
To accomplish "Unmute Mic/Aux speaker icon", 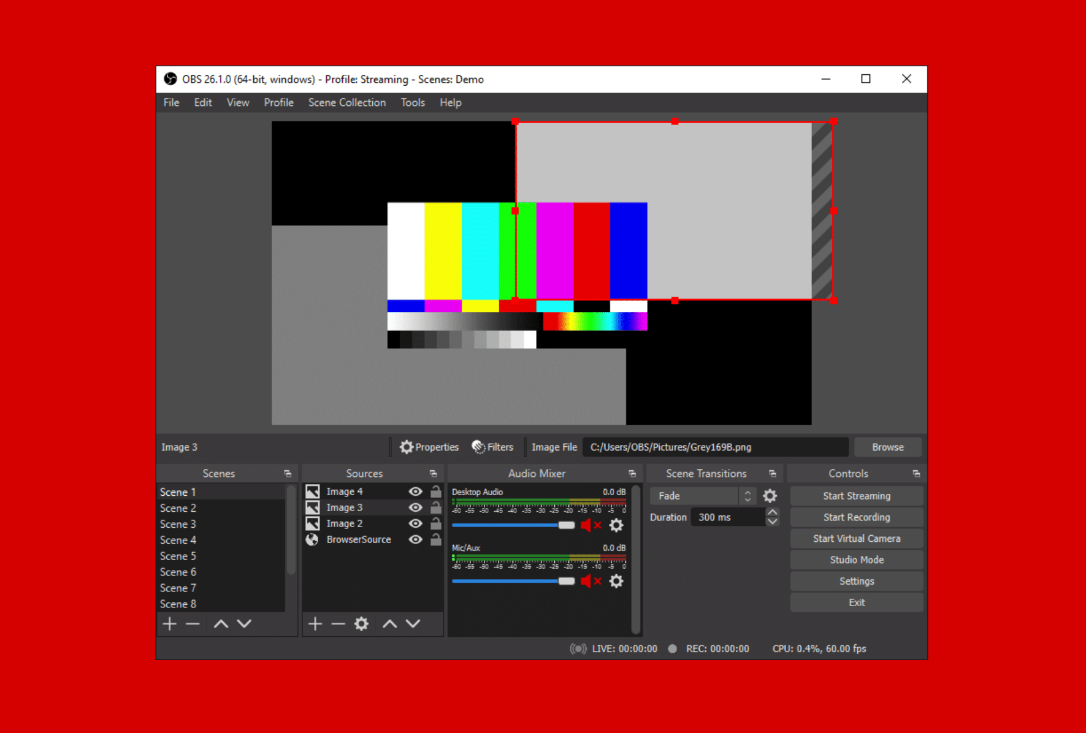I will tap(591, 581).
